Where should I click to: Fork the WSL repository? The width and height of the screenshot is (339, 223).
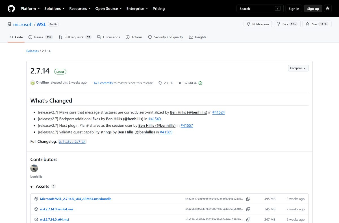[x=286, y=24]
